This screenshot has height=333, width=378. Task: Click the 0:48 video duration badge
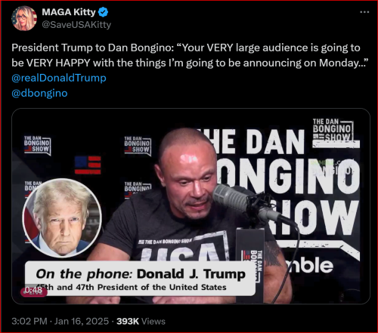(x=34, y=291)
